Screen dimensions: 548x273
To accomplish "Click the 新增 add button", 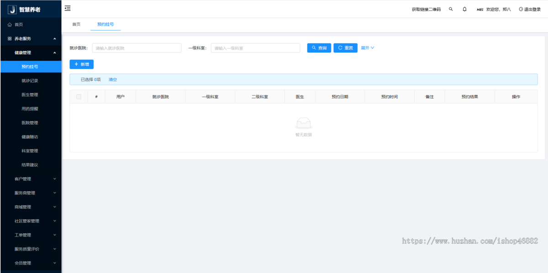I will (82, 64).
